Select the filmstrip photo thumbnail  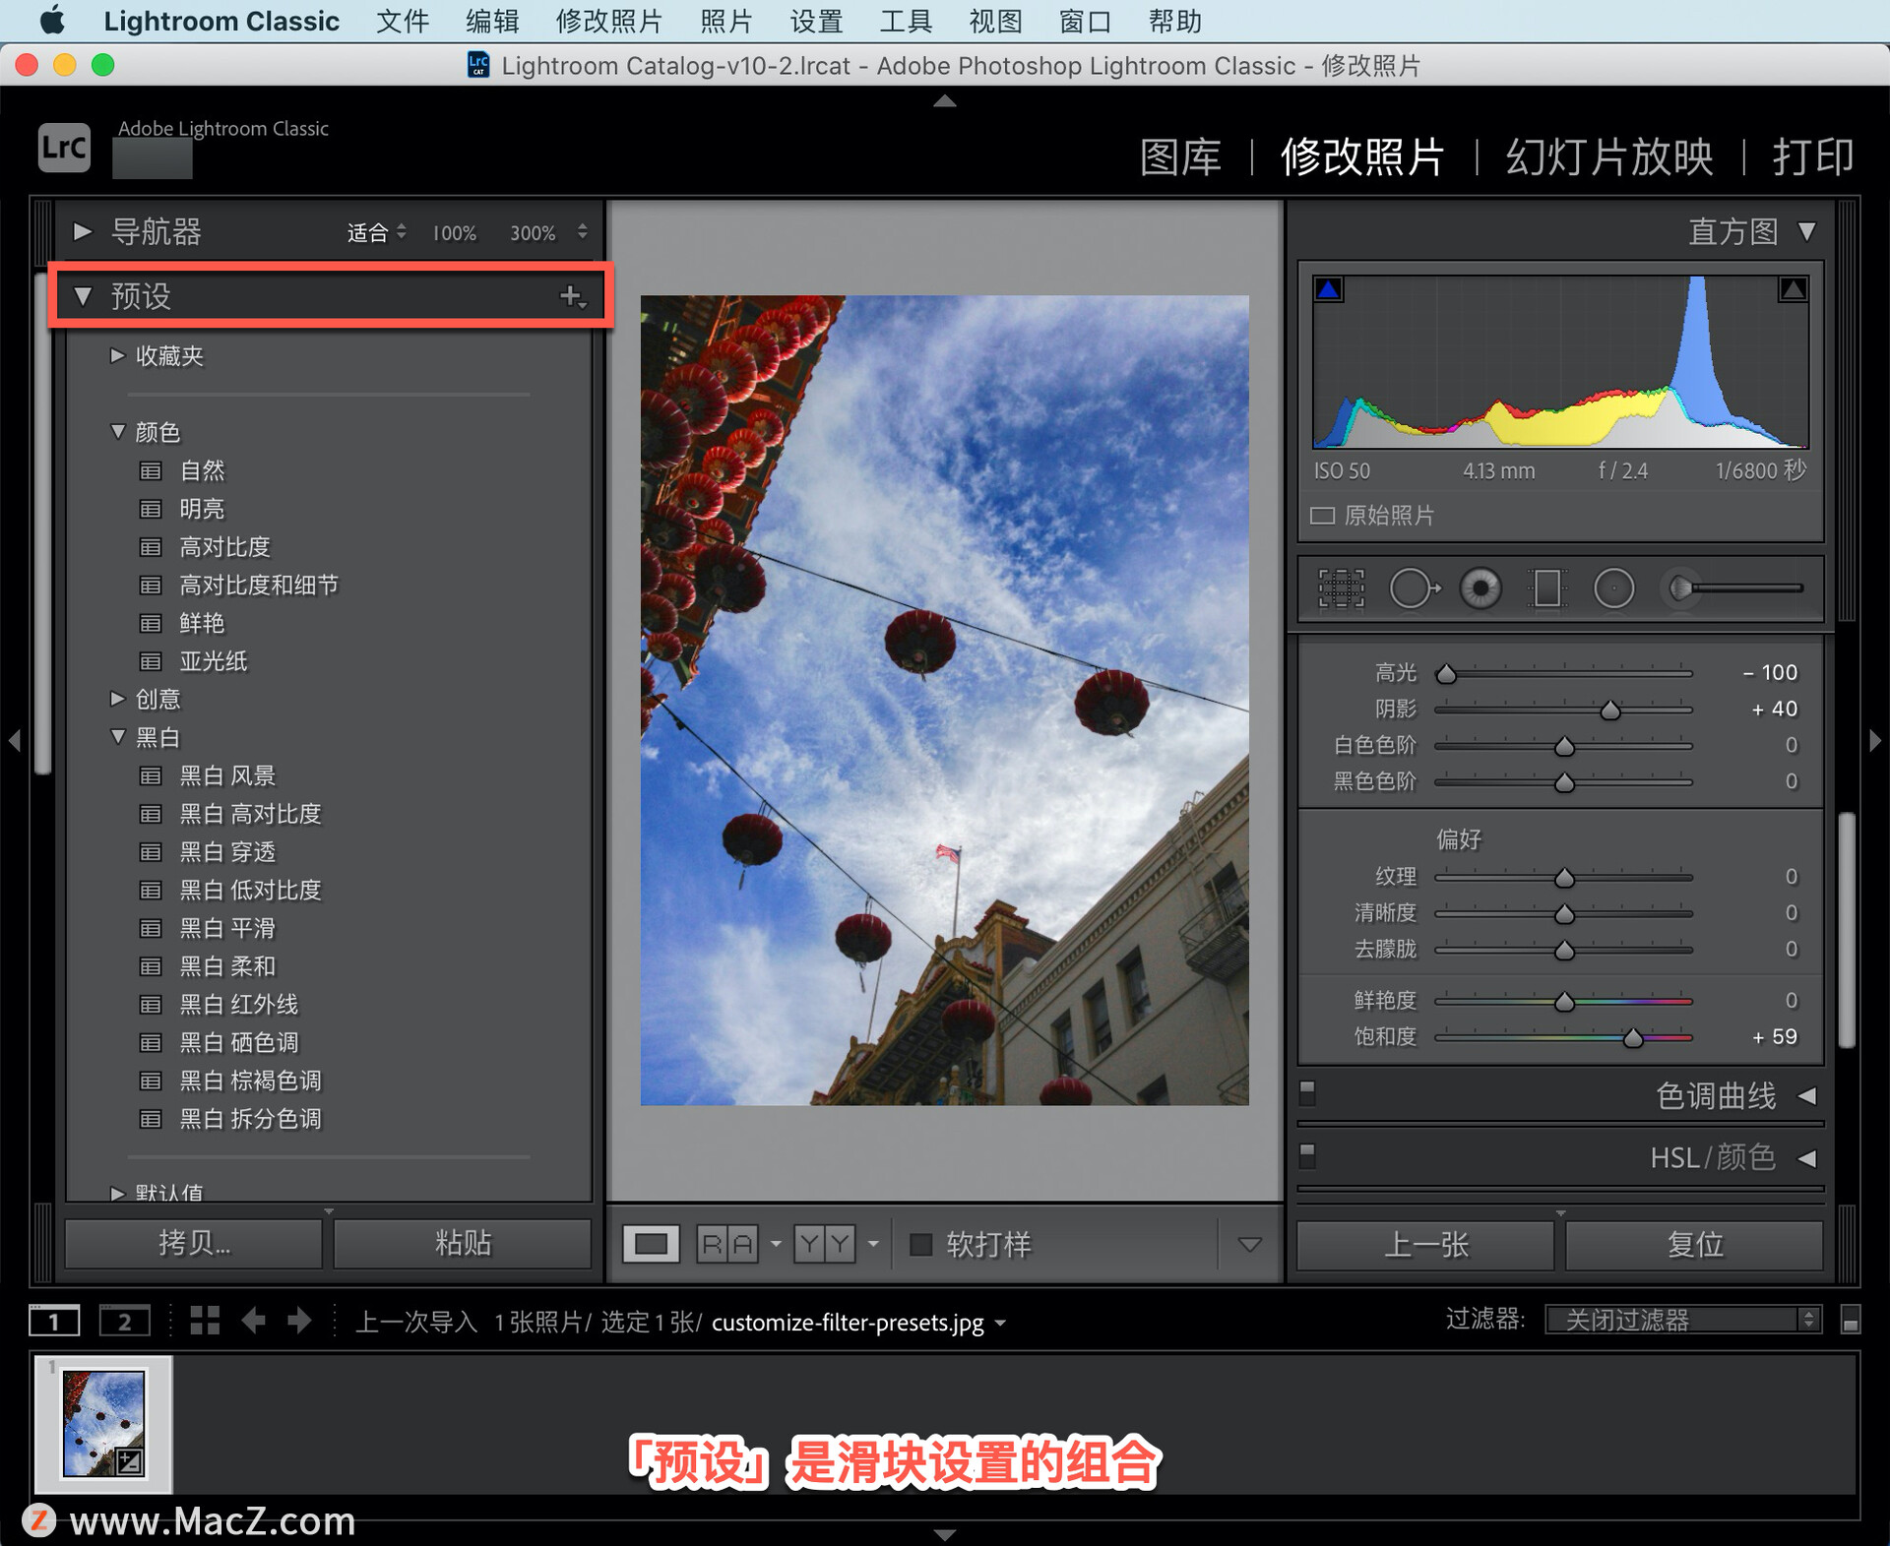[103, 1423]
